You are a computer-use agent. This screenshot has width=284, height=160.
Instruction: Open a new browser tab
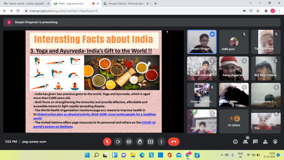pyautogui.click(x=155, y=3)
